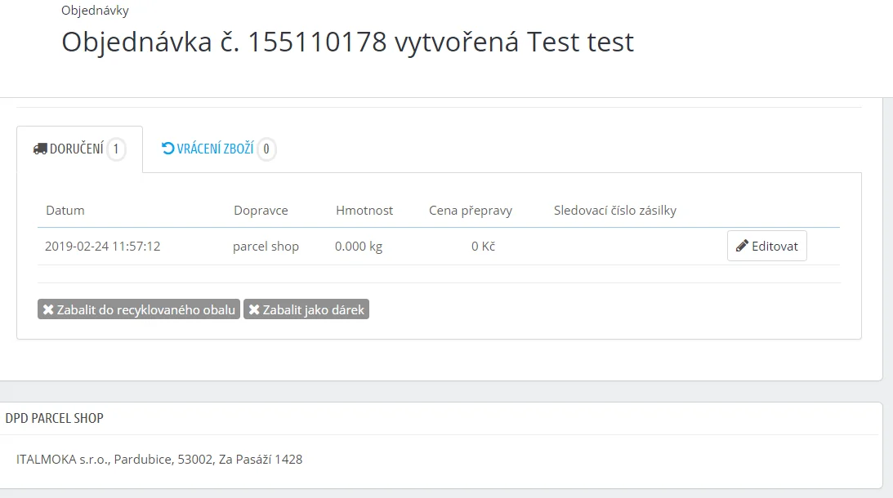This screenshot has height=498, width=893.
Task: Click the "Sledovací číslo zásilky" column header
Action: point(615,211)
